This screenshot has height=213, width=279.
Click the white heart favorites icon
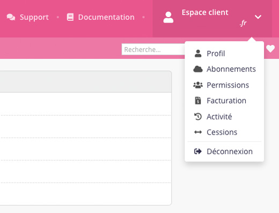(270, 48)
